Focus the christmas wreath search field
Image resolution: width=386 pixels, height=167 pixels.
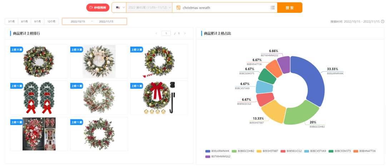[x=225, y=7]
